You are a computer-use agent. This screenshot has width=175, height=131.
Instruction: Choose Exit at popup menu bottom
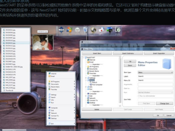(x=61, y=124)
